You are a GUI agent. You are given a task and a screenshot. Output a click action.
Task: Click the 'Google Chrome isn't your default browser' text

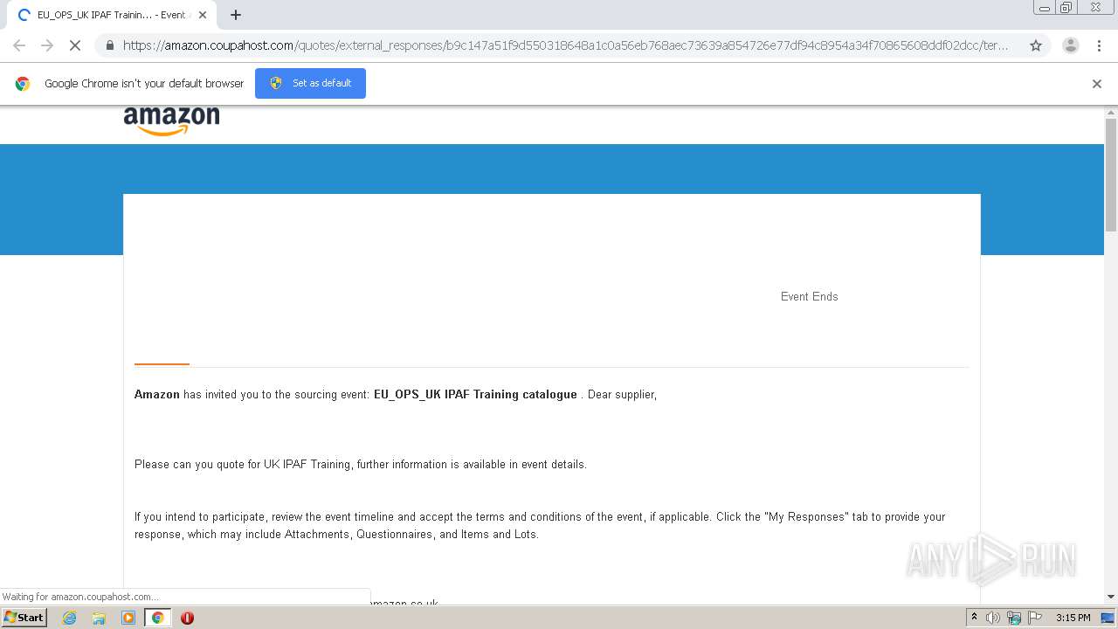tap(144, 84)
